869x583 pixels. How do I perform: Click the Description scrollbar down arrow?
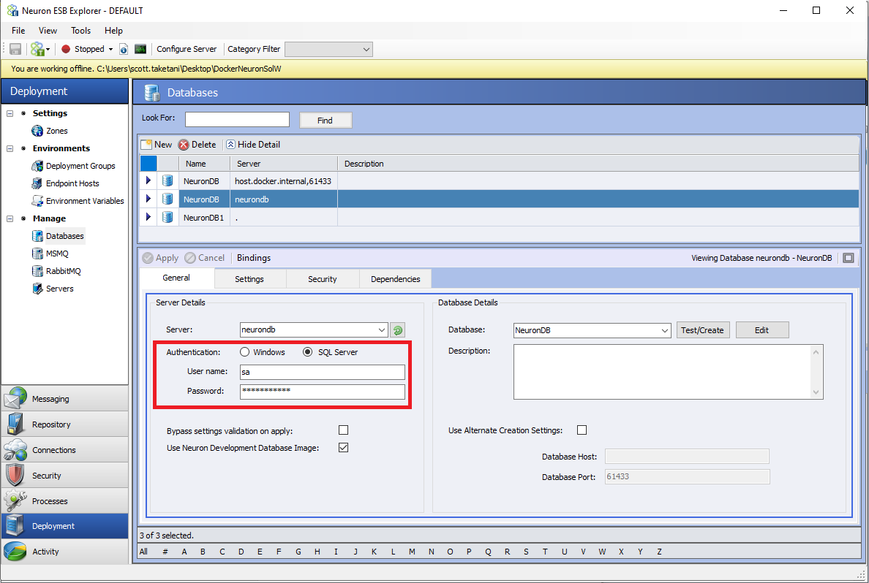[816, 392]
